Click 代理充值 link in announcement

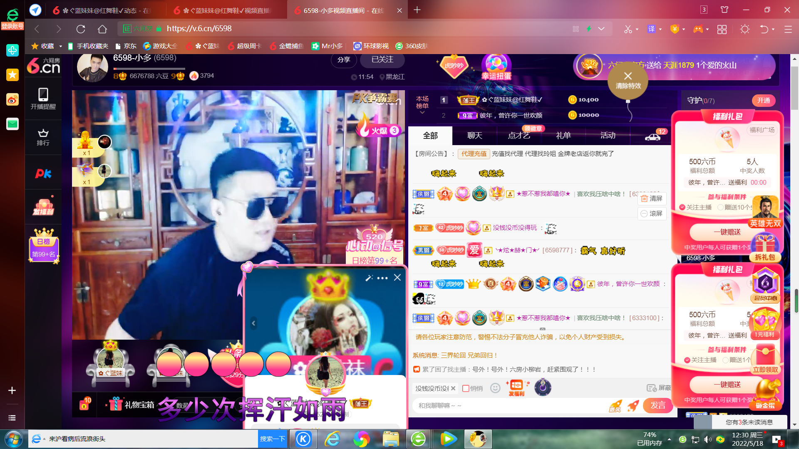tap(474, 154)
